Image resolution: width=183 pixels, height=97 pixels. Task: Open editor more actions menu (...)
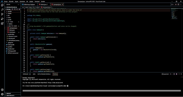181,4
